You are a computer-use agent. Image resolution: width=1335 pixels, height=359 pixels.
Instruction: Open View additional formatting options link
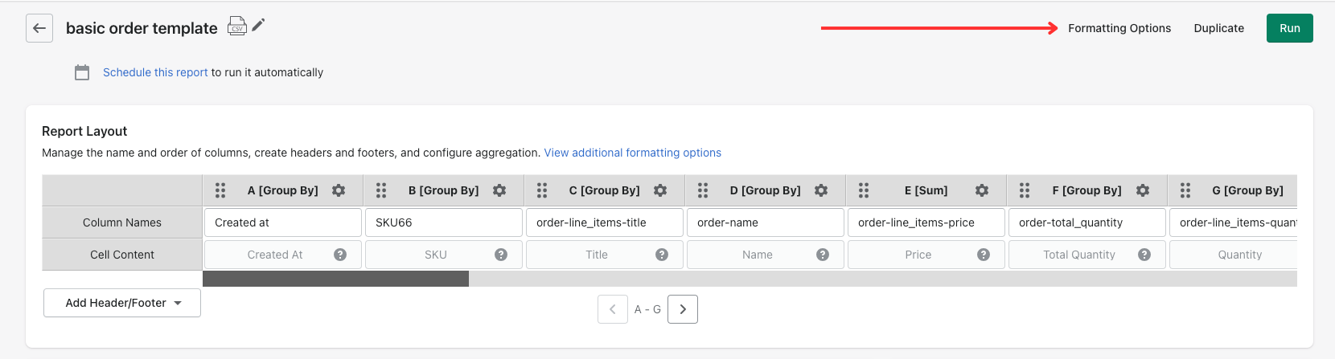[633, 153]
